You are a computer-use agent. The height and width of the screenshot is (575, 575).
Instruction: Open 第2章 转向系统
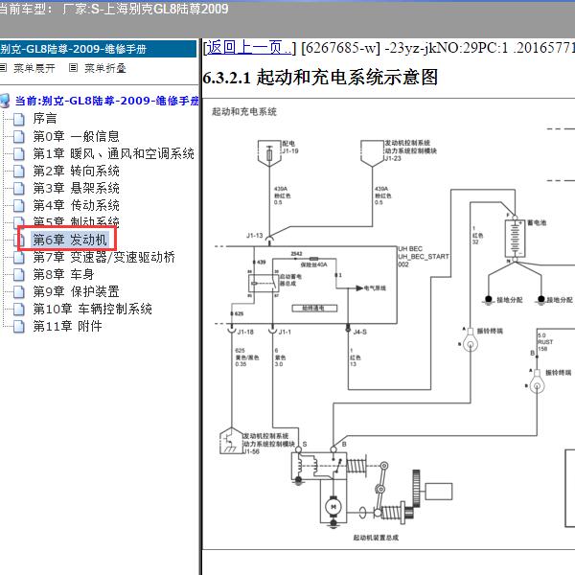(x=76, y=171)
